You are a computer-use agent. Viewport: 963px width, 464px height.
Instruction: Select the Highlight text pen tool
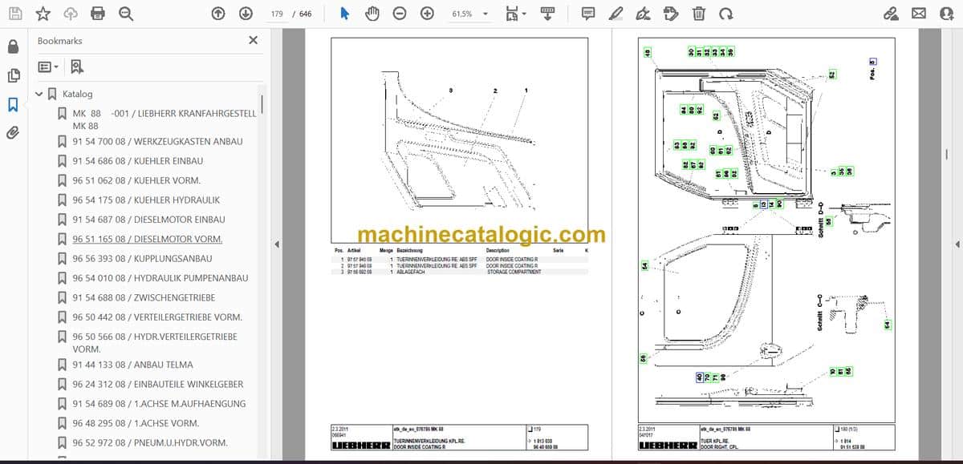pos(616,14)
